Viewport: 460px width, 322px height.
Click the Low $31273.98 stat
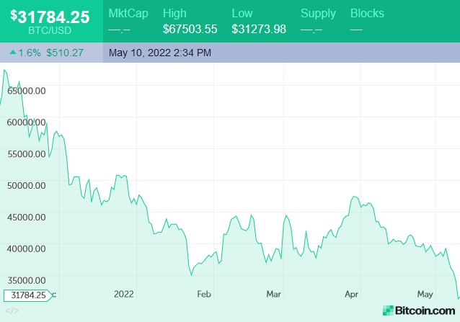point(259,21)
